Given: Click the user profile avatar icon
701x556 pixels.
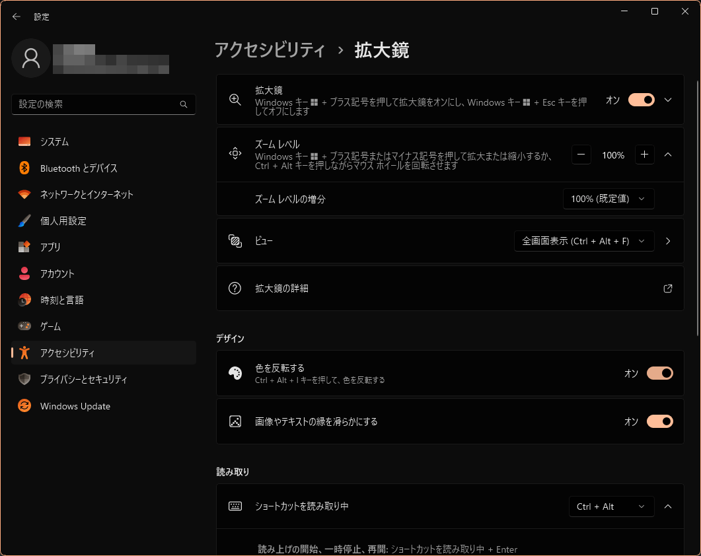Looking at the screenshot, I should pos(31,58).
